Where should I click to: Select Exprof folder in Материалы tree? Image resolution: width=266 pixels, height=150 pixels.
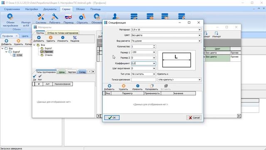tap(48, 48)
